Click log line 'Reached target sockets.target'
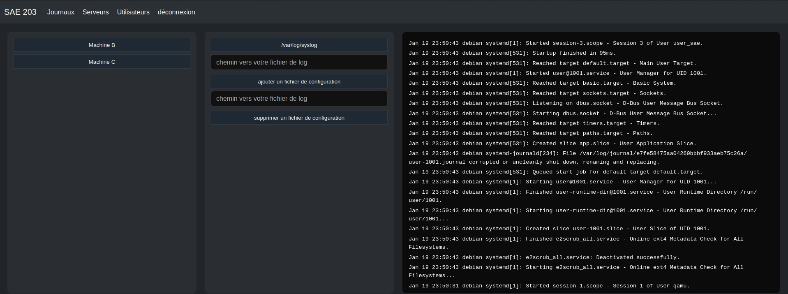The image size is (788, 294). pyautogui.click(x=537, y=93)
